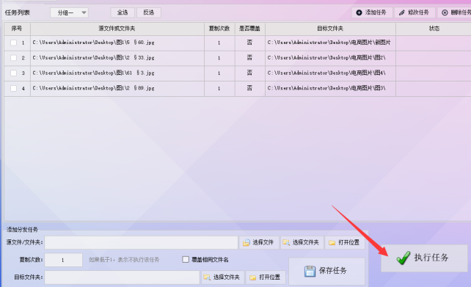Click the 复制次数 column header
This screenshot has height=287, width=471.
tap(219, 29)
